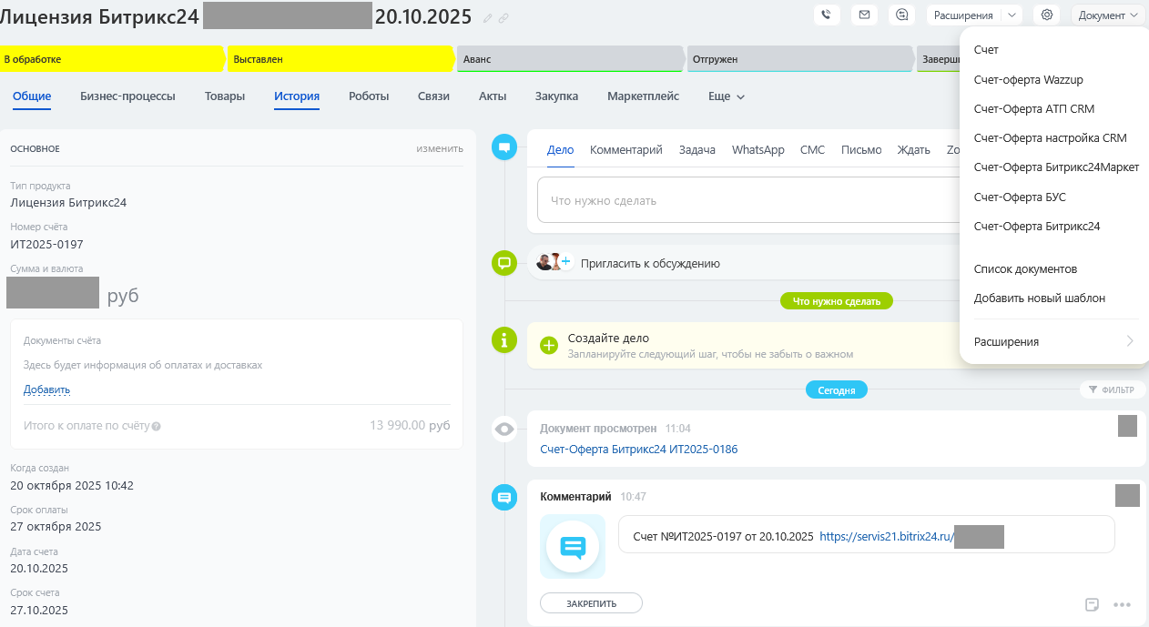The image size is (1149, 627).
Task: Switch to the Товары tab
Action: coord(225,96)
